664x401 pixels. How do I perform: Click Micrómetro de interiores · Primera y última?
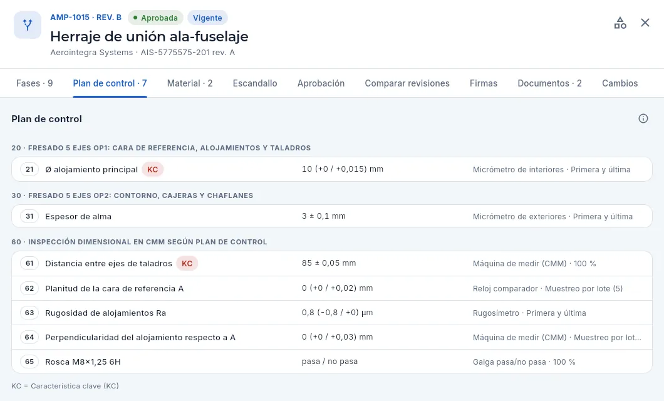(x=552, y=169)
